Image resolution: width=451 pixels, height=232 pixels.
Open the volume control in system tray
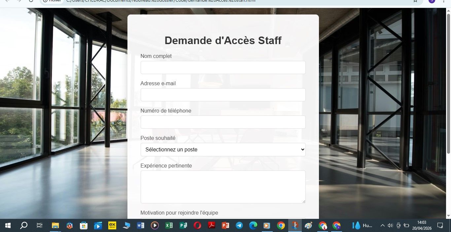tap(390, 225)
